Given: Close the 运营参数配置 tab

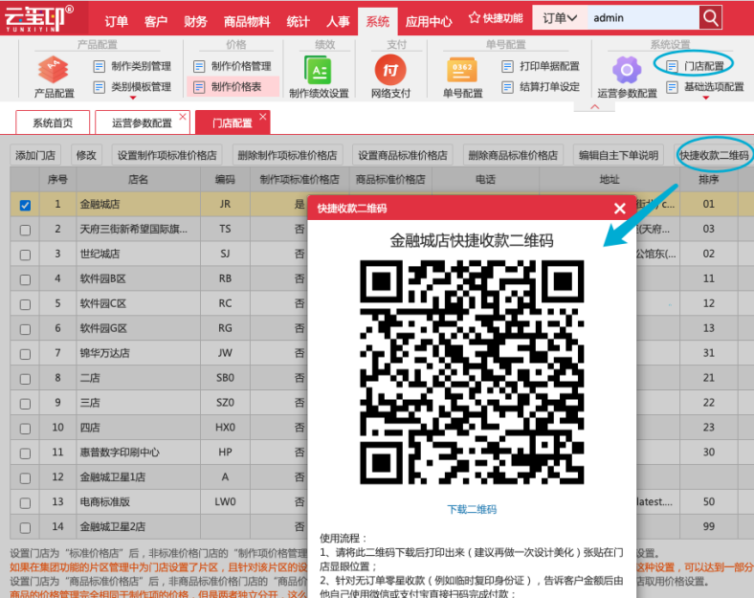Looking at the screenshot, I should (183, 117).
